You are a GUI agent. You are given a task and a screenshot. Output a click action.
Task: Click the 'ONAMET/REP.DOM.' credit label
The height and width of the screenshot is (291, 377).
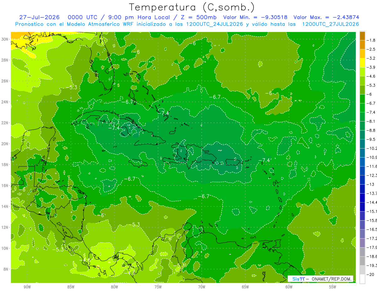pos(331,279)
